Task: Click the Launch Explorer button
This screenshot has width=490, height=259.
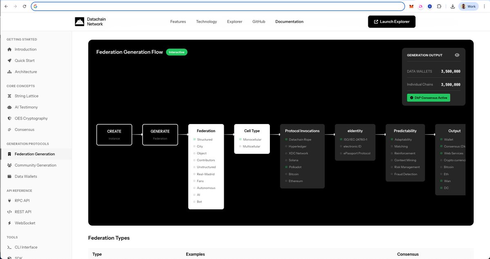Action: [392, 22]
